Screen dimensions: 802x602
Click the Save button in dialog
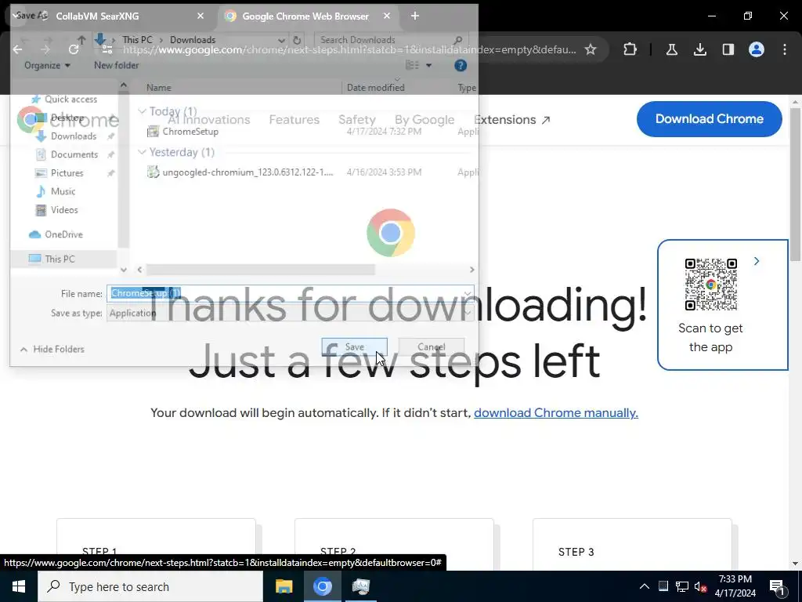[354, 347]
